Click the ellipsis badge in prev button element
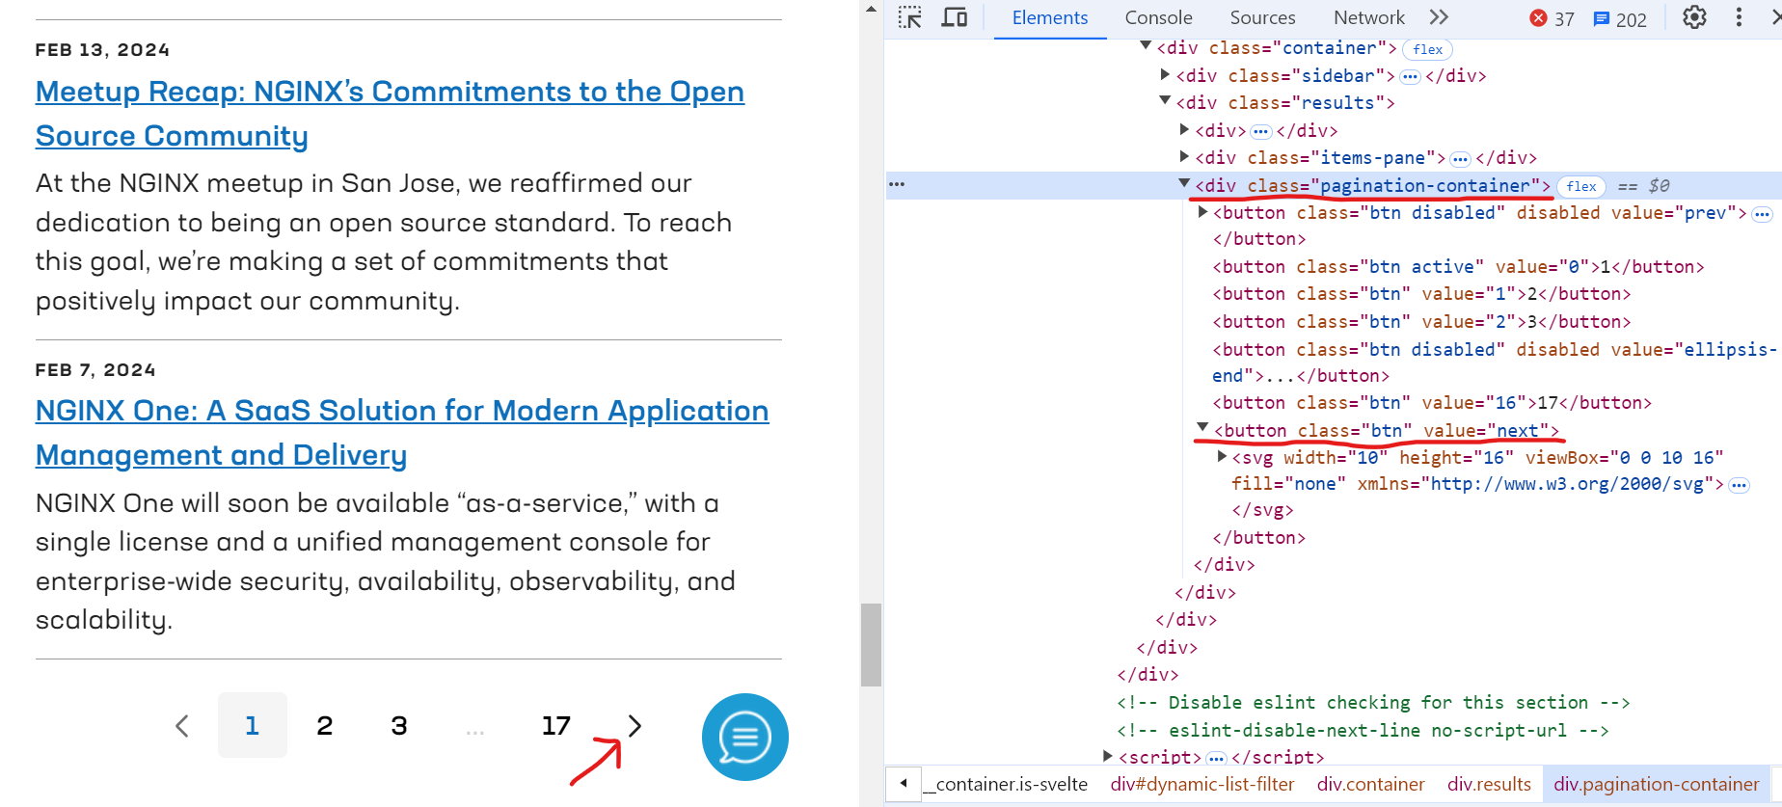This screenshot has width=1782, height=807. point(1762,214)
